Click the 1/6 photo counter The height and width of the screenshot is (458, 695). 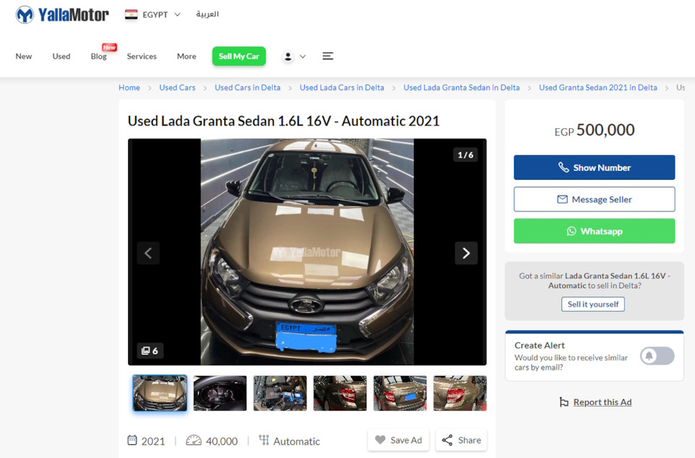tap(466, 155)
